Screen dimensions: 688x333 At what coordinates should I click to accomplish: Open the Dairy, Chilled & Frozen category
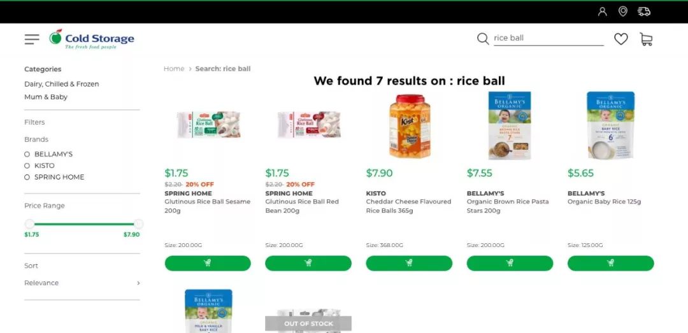(x=61, y=84)
